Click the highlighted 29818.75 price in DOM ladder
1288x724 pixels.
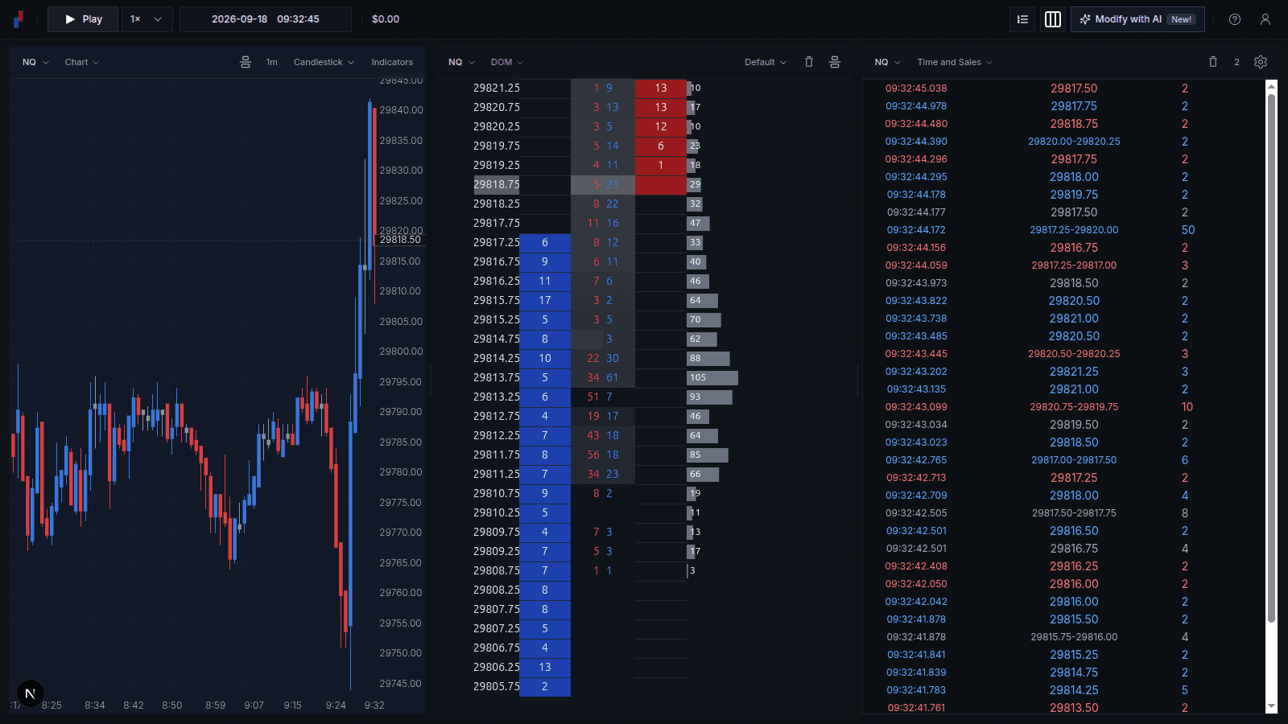coord(497,184)
